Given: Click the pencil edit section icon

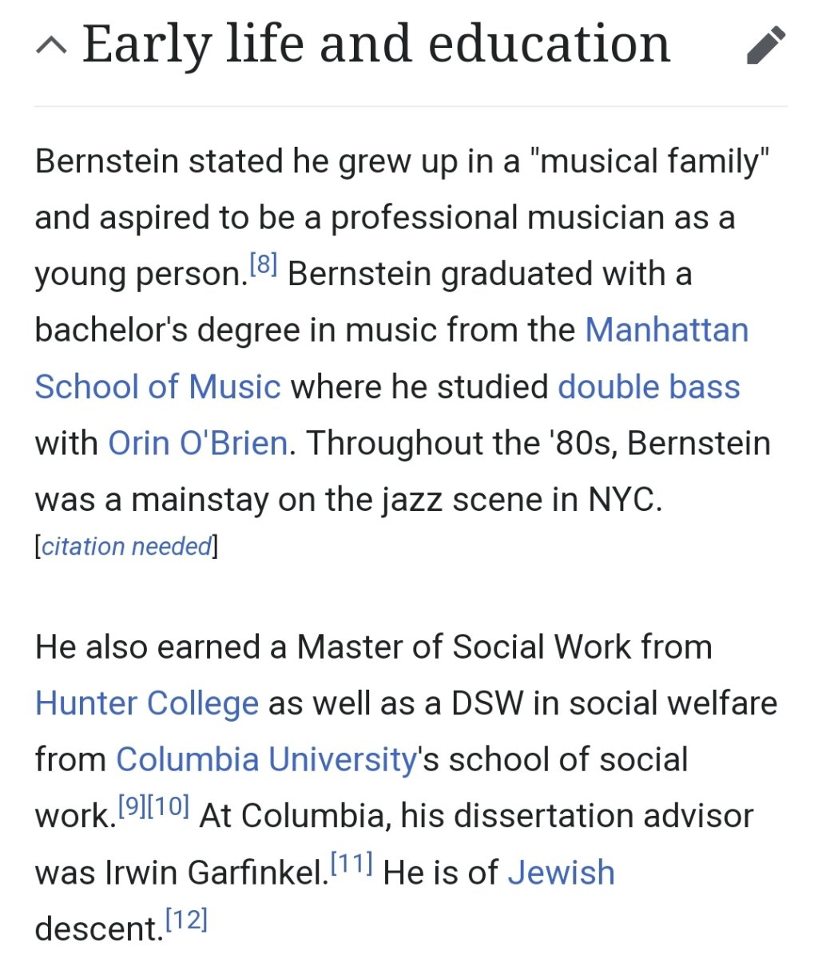Looking at the screenshot, I should 766,46.
